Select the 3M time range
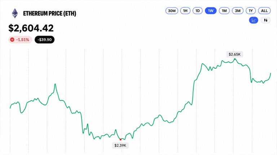This screenshot has height=155, width=277. click(x=238, y=11)
